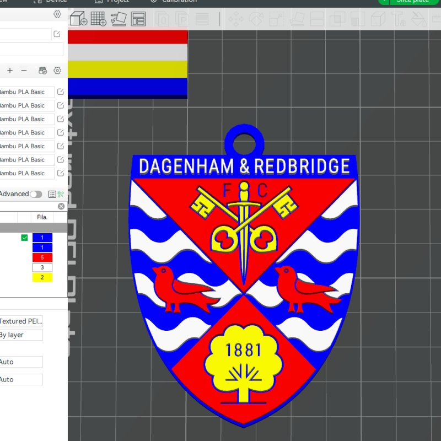Select the Mesh boolean tool

[x=337, y=19]
